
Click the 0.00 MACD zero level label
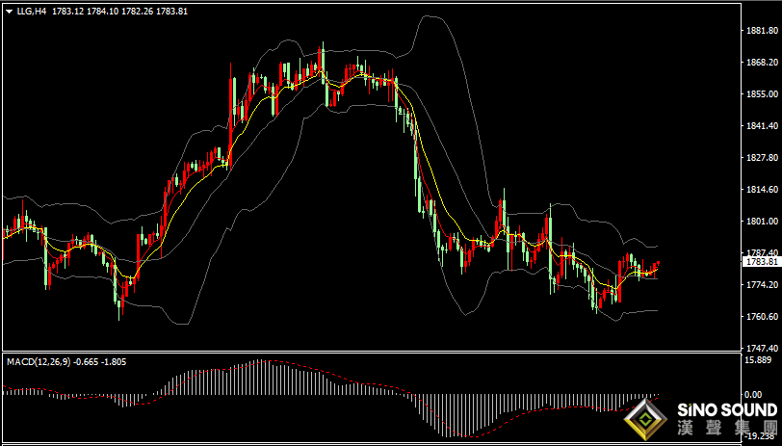point(753,394)
